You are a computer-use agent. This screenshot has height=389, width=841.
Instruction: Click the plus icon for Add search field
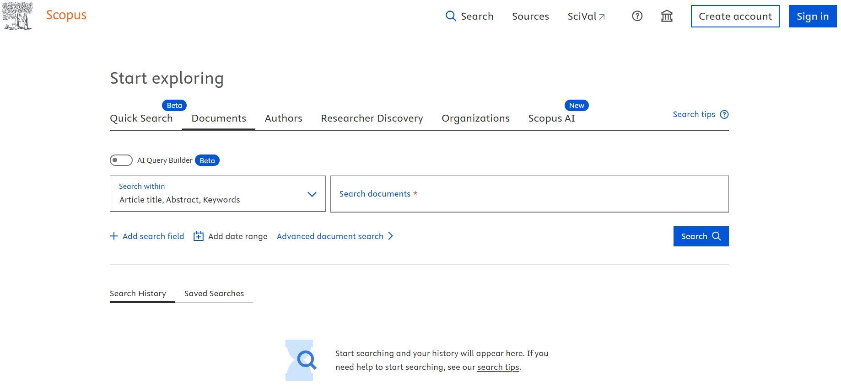coord(114,236)
